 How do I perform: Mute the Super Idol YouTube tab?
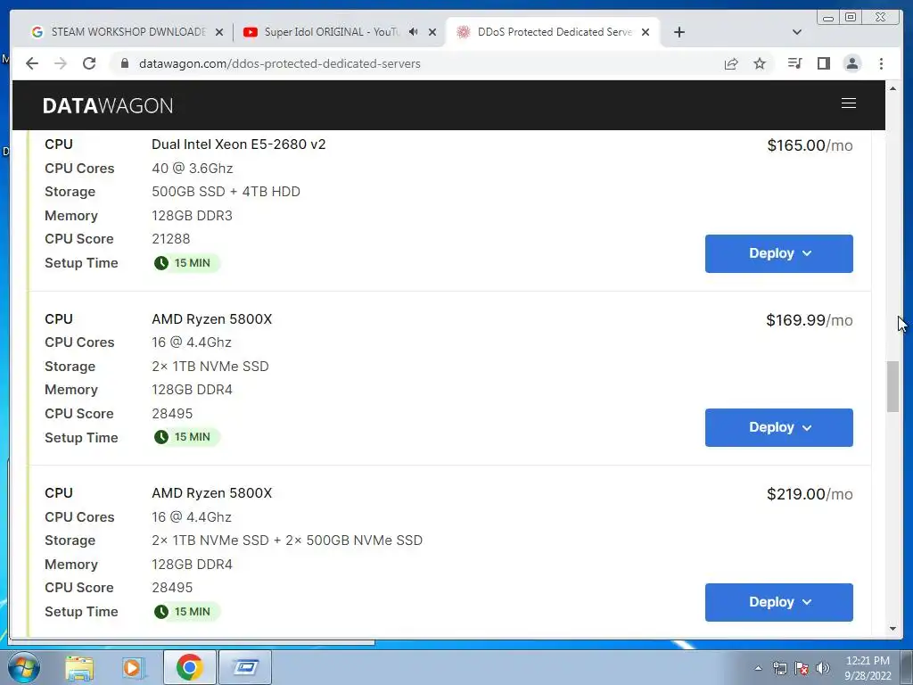(414, 32)
